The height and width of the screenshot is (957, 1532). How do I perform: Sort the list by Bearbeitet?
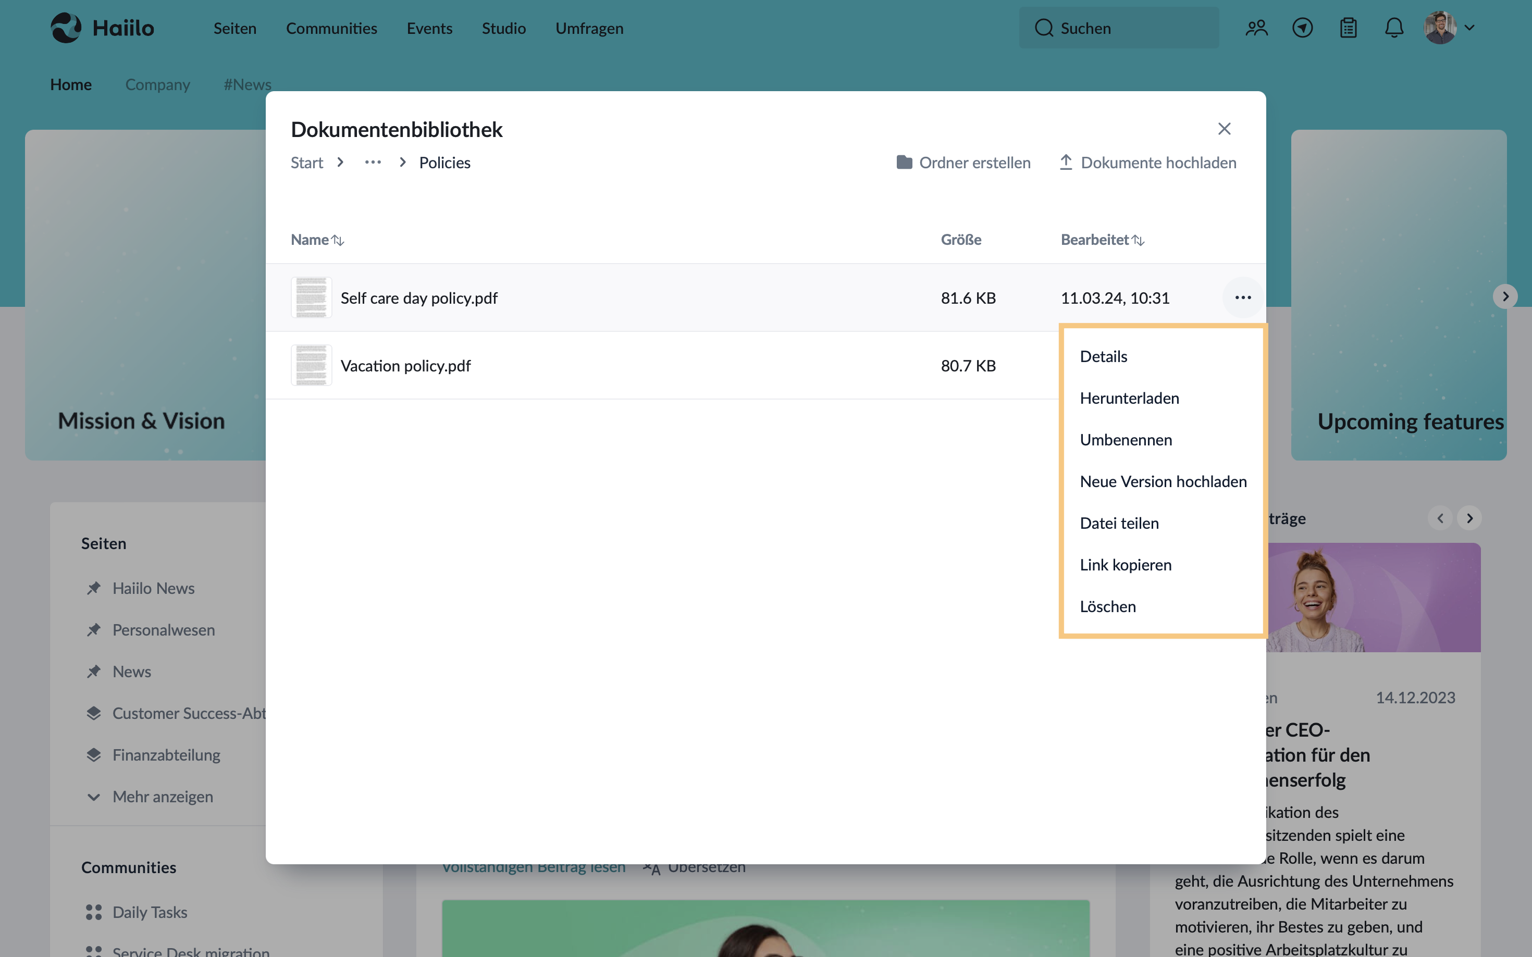point(1102,240)
